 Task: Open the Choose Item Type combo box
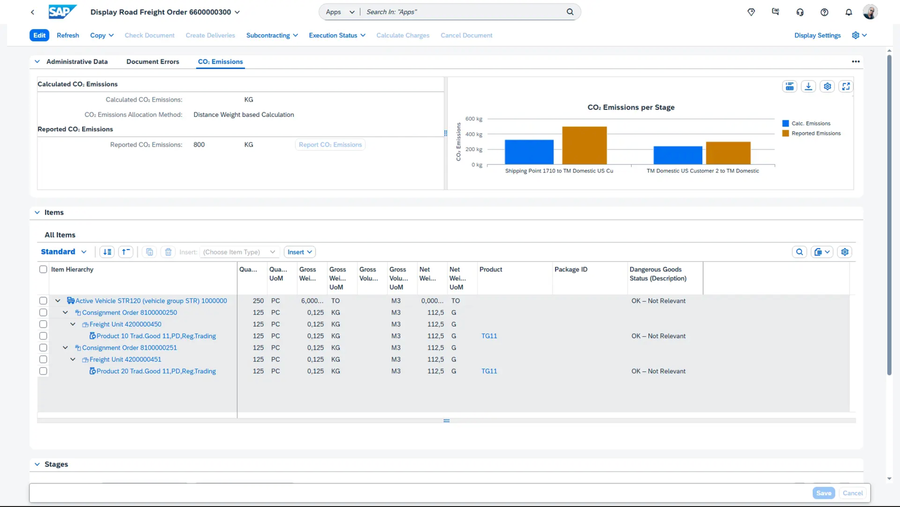tap(239, 252)
